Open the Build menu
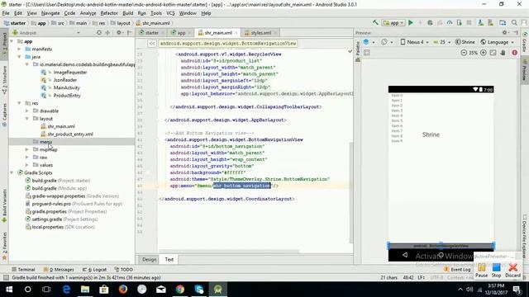The image size is (529, 297). 128,13
